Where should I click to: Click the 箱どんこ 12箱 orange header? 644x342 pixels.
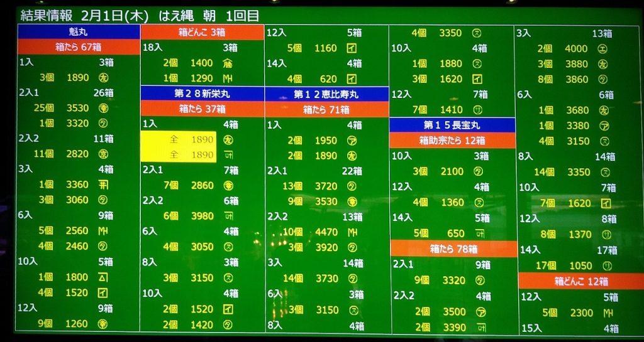click(580, 281)
